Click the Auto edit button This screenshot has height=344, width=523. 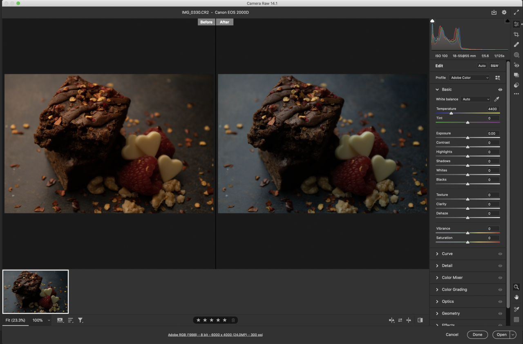482,66
